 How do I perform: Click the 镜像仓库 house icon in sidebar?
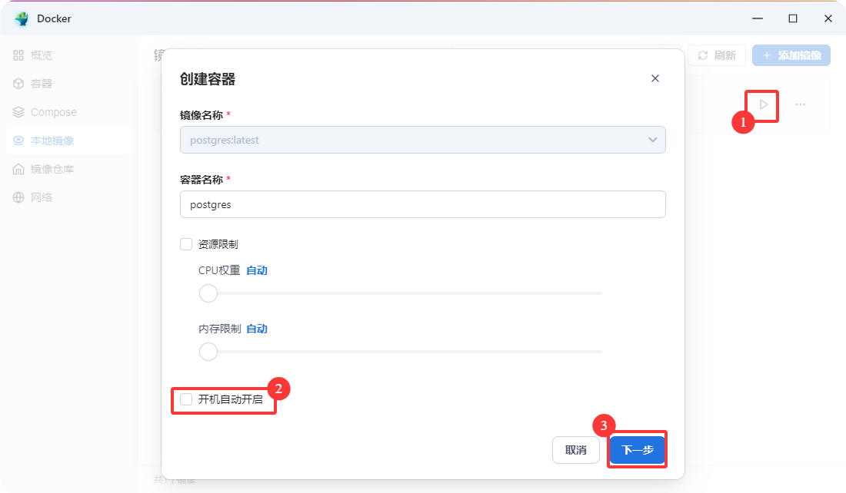pos(18,169)
